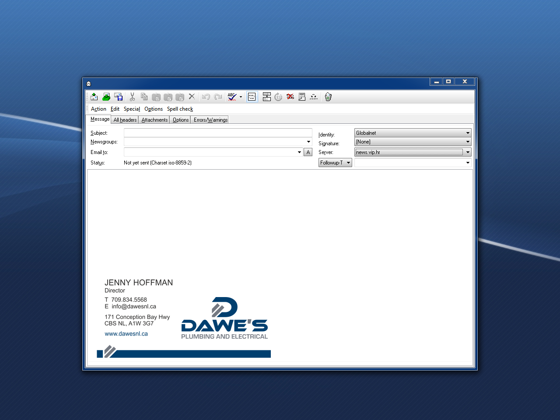The height and width of the screenshot is (420, 560).
Task: Open the Options menu in the menu bar
Action: coord(154,109)
